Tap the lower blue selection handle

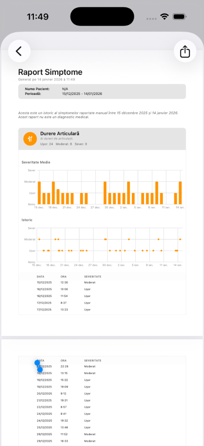pos(40,369)
